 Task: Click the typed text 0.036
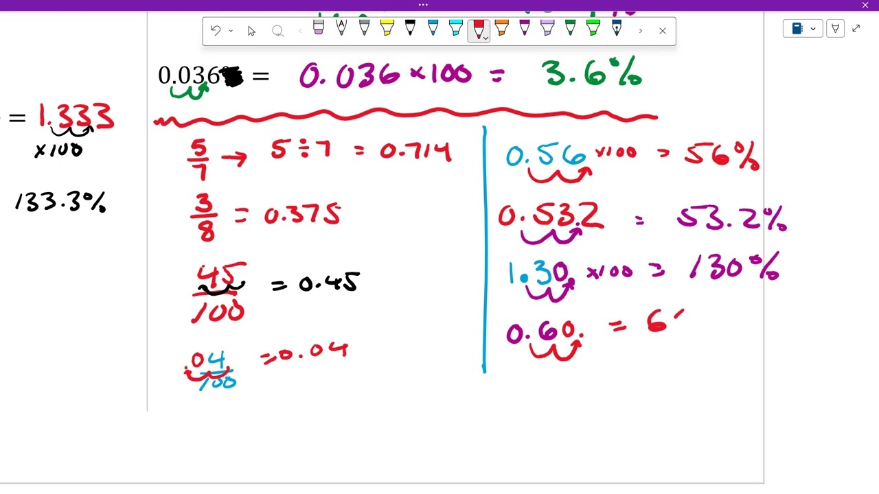click(189, 75)
